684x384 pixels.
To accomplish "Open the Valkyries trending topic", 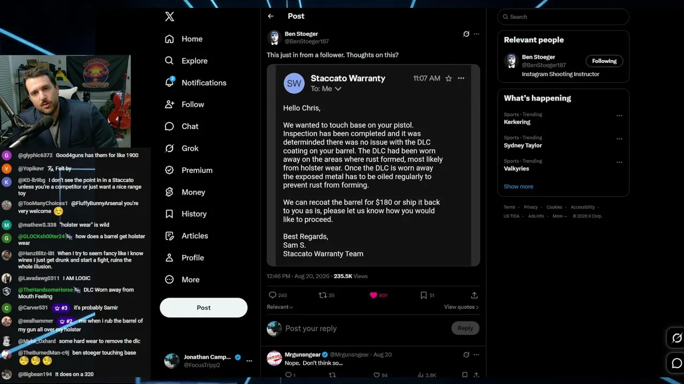I will tap(516, 169).
